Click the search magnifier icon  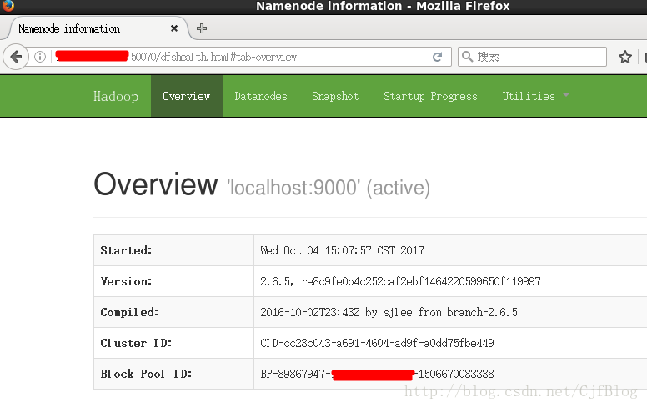(x=467, y=57)
